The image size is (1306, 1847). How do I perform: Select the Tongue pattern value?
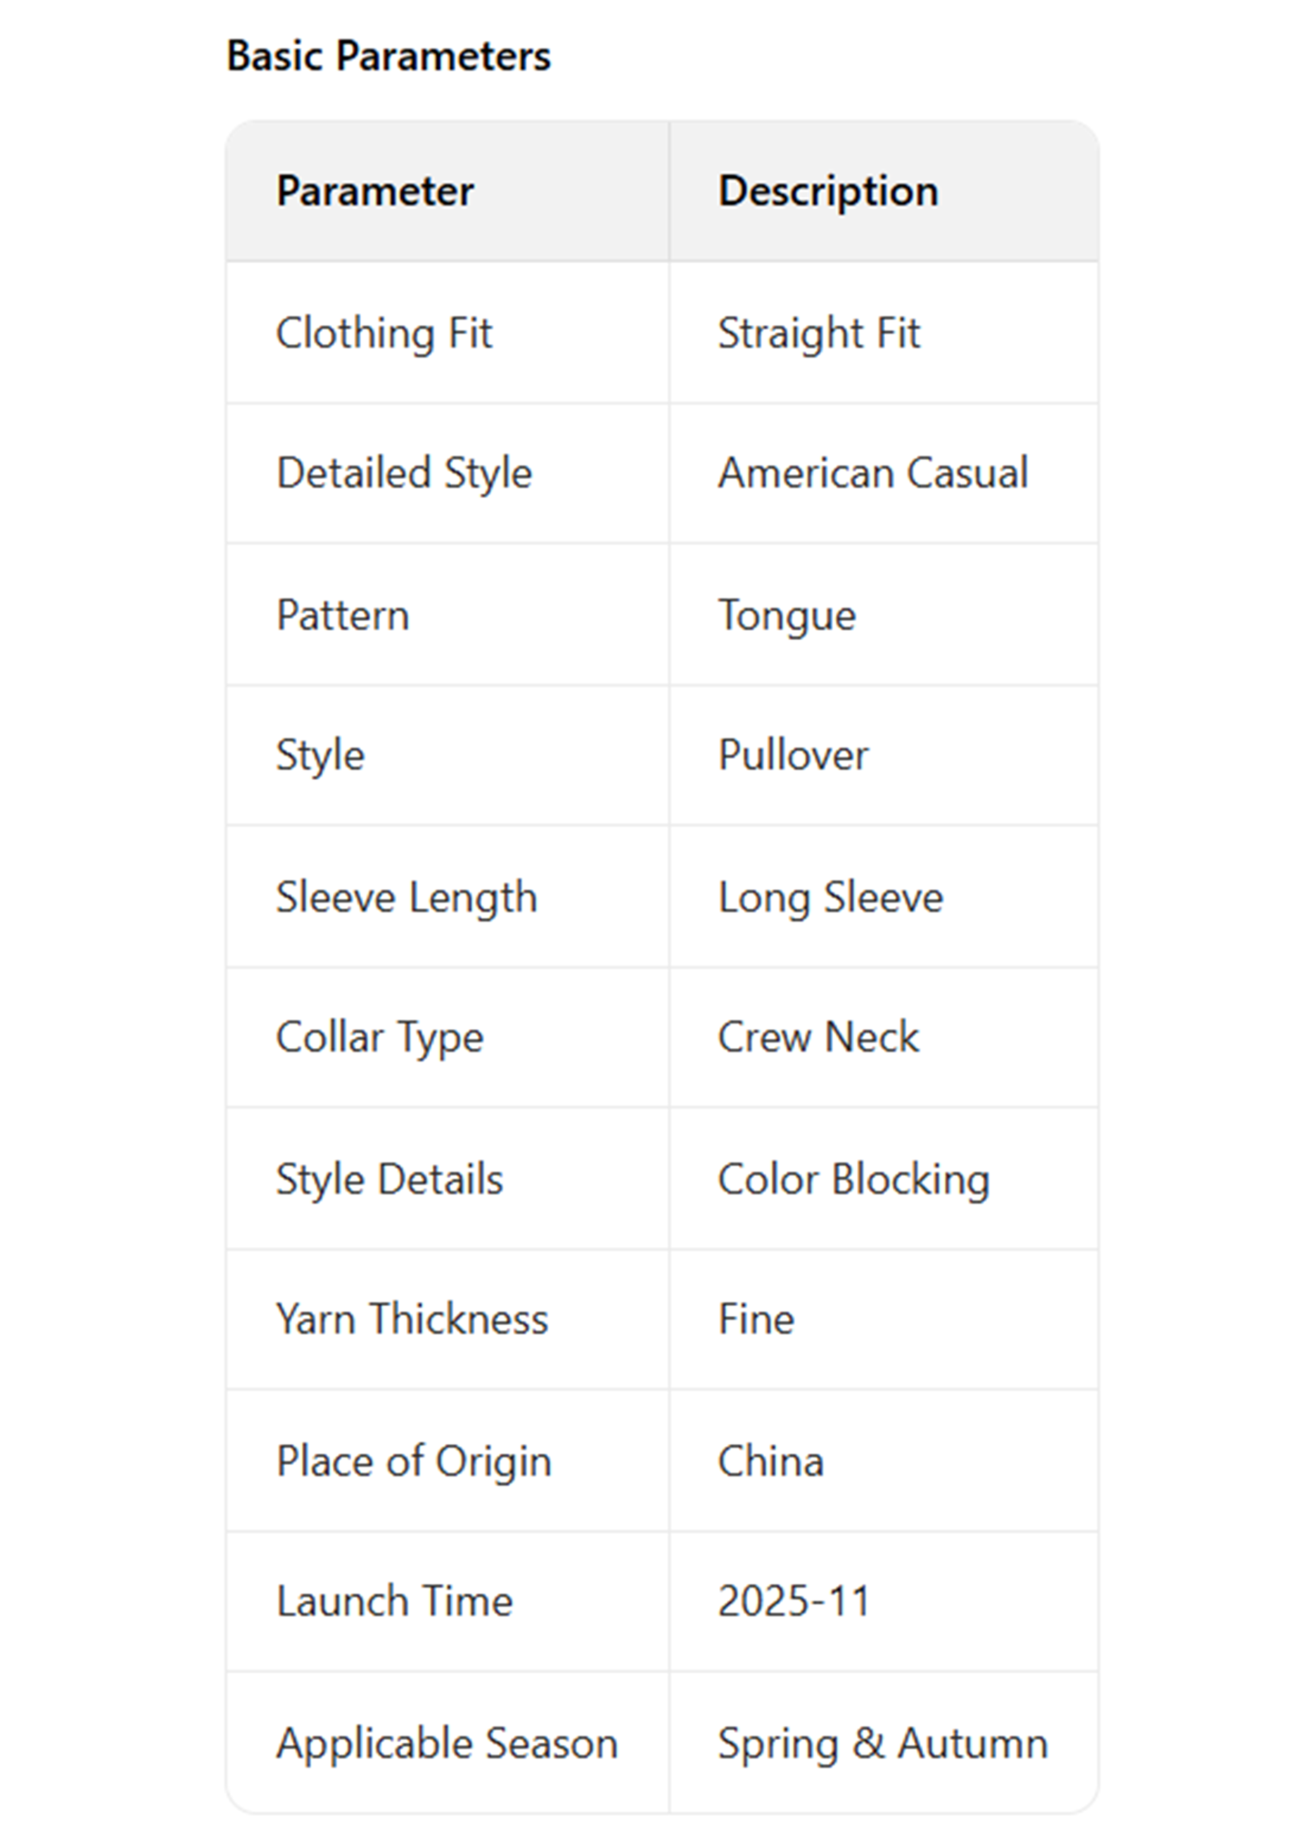coord(786,615)
